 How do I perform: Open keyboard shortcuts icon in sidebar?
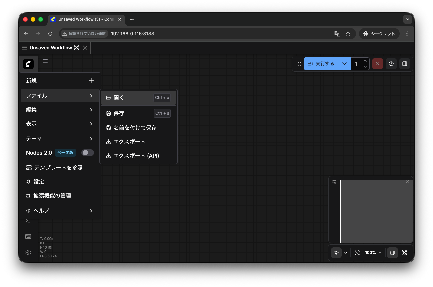tap(28, 236)
